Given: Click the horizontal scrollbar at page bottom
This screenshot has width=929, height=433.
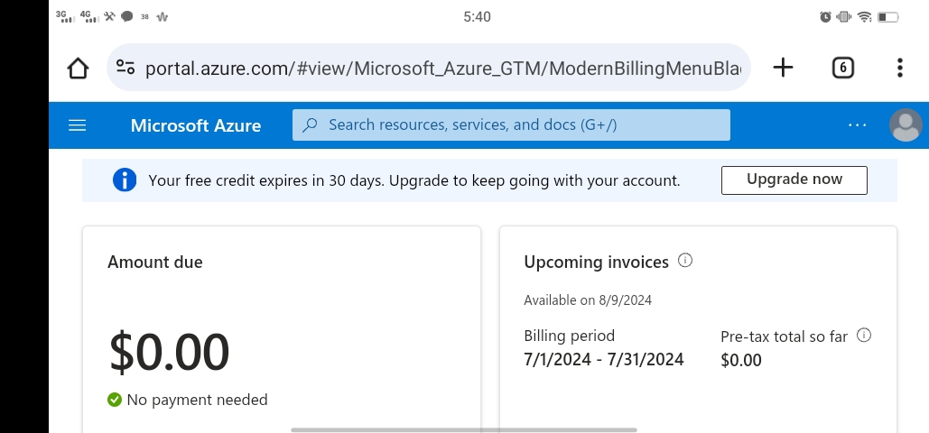Looking at the screenshot, I should coord(464,429).
